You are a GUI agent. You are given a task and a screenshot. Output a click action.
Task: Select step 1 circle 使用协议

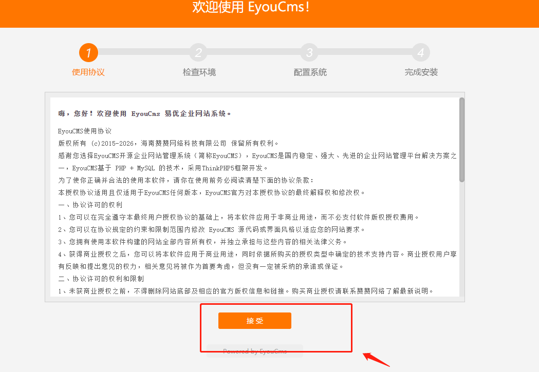pyautogui.click(x=88, y=52)
